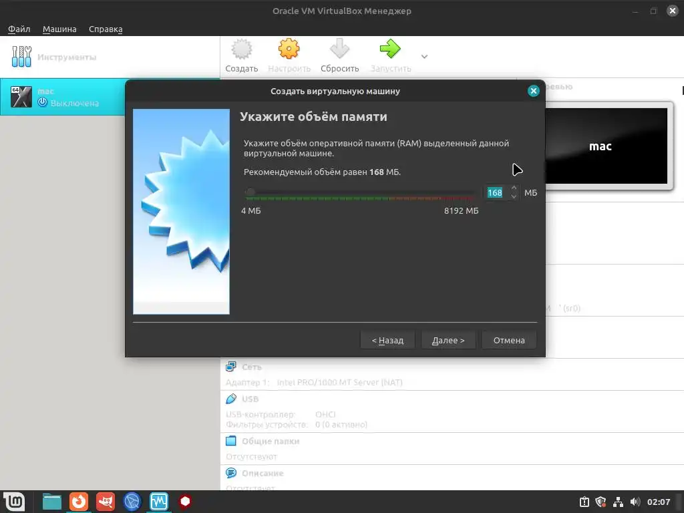Open the file manager from taskbar
This screenshot has width=684, height=513.
tap(52, 502)
